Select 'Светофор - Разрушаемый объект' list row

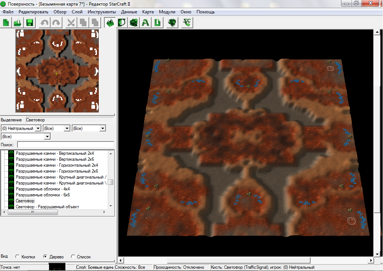coord(48,207)
